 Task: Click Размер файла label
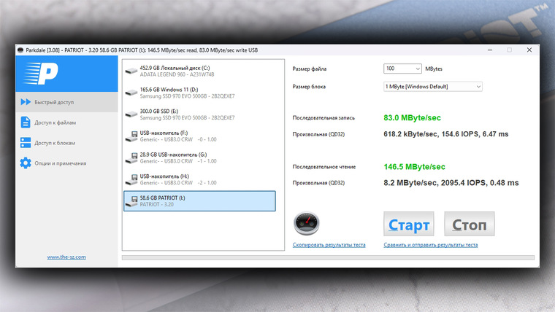310,69
